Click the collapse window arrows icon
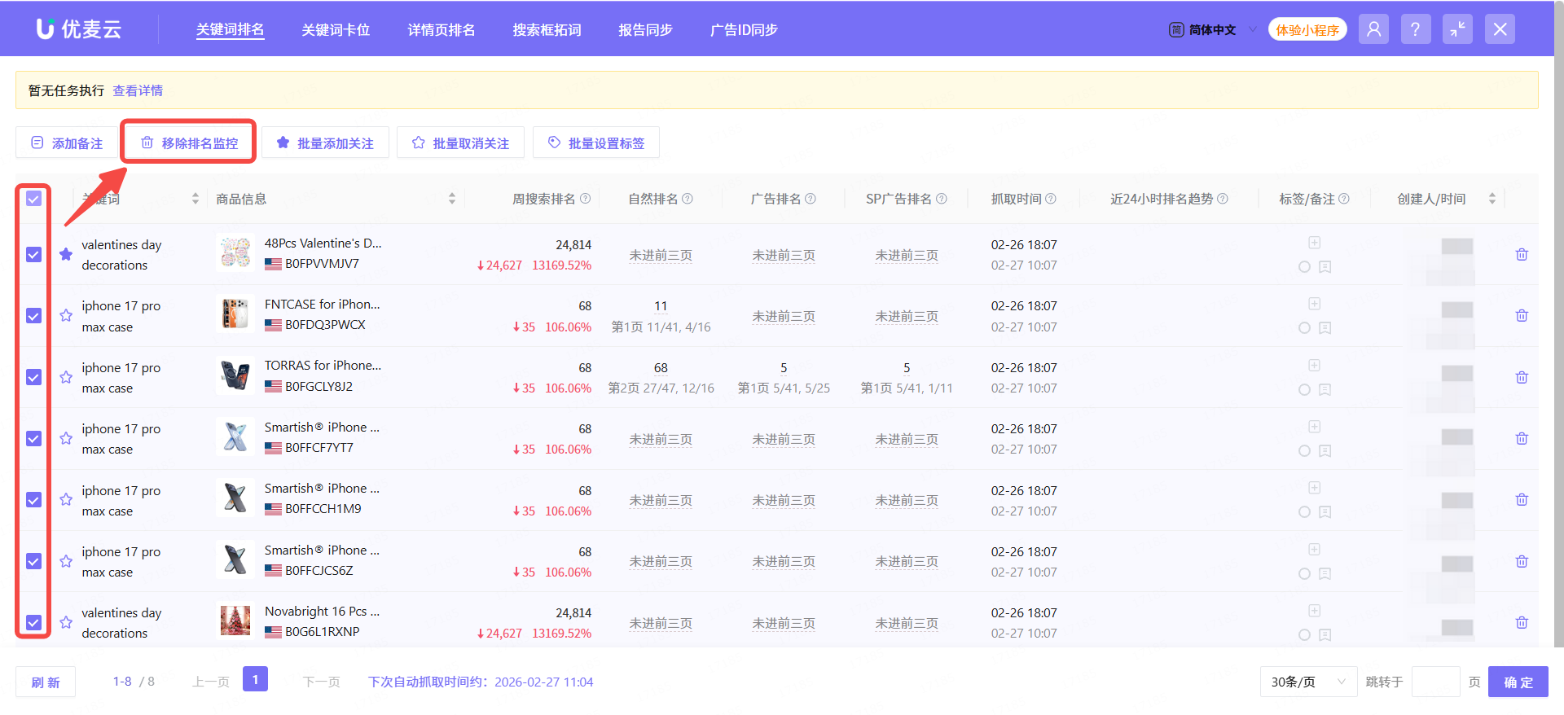The image size is (1564, 715). pos(1457,29)
